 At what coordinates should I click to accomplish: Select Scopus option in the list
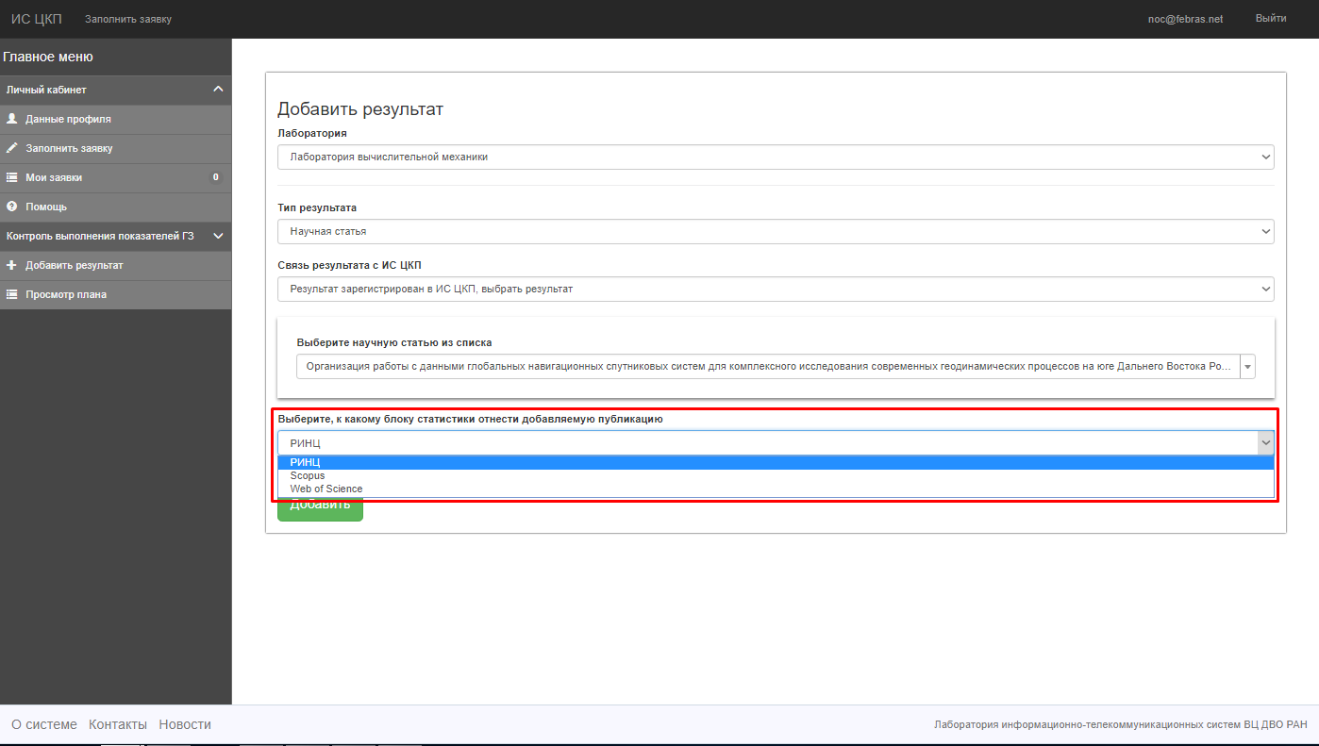point(776,475)
